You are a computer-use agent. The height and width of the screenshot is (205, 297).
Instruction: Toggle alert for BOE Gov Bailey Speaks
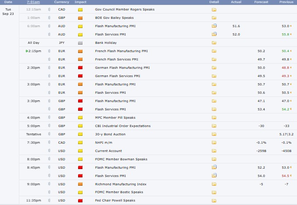point(49,18)
